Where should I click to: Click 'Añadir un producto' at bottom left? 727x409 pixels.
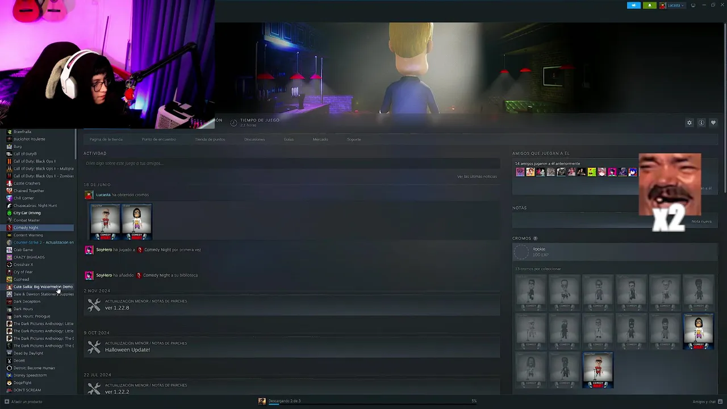27,402
